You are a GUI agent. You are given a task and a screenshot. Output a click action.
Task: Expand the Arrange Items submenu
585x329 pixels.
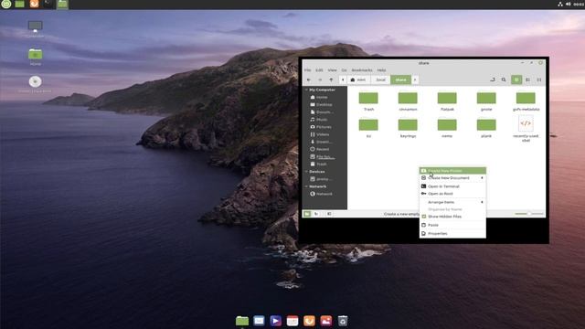pyautogui.click(x=452, y=202)
